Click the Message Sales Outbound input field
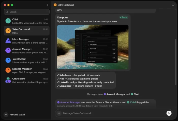Viewport: 178px width, 121px height. tap(113, 113)
